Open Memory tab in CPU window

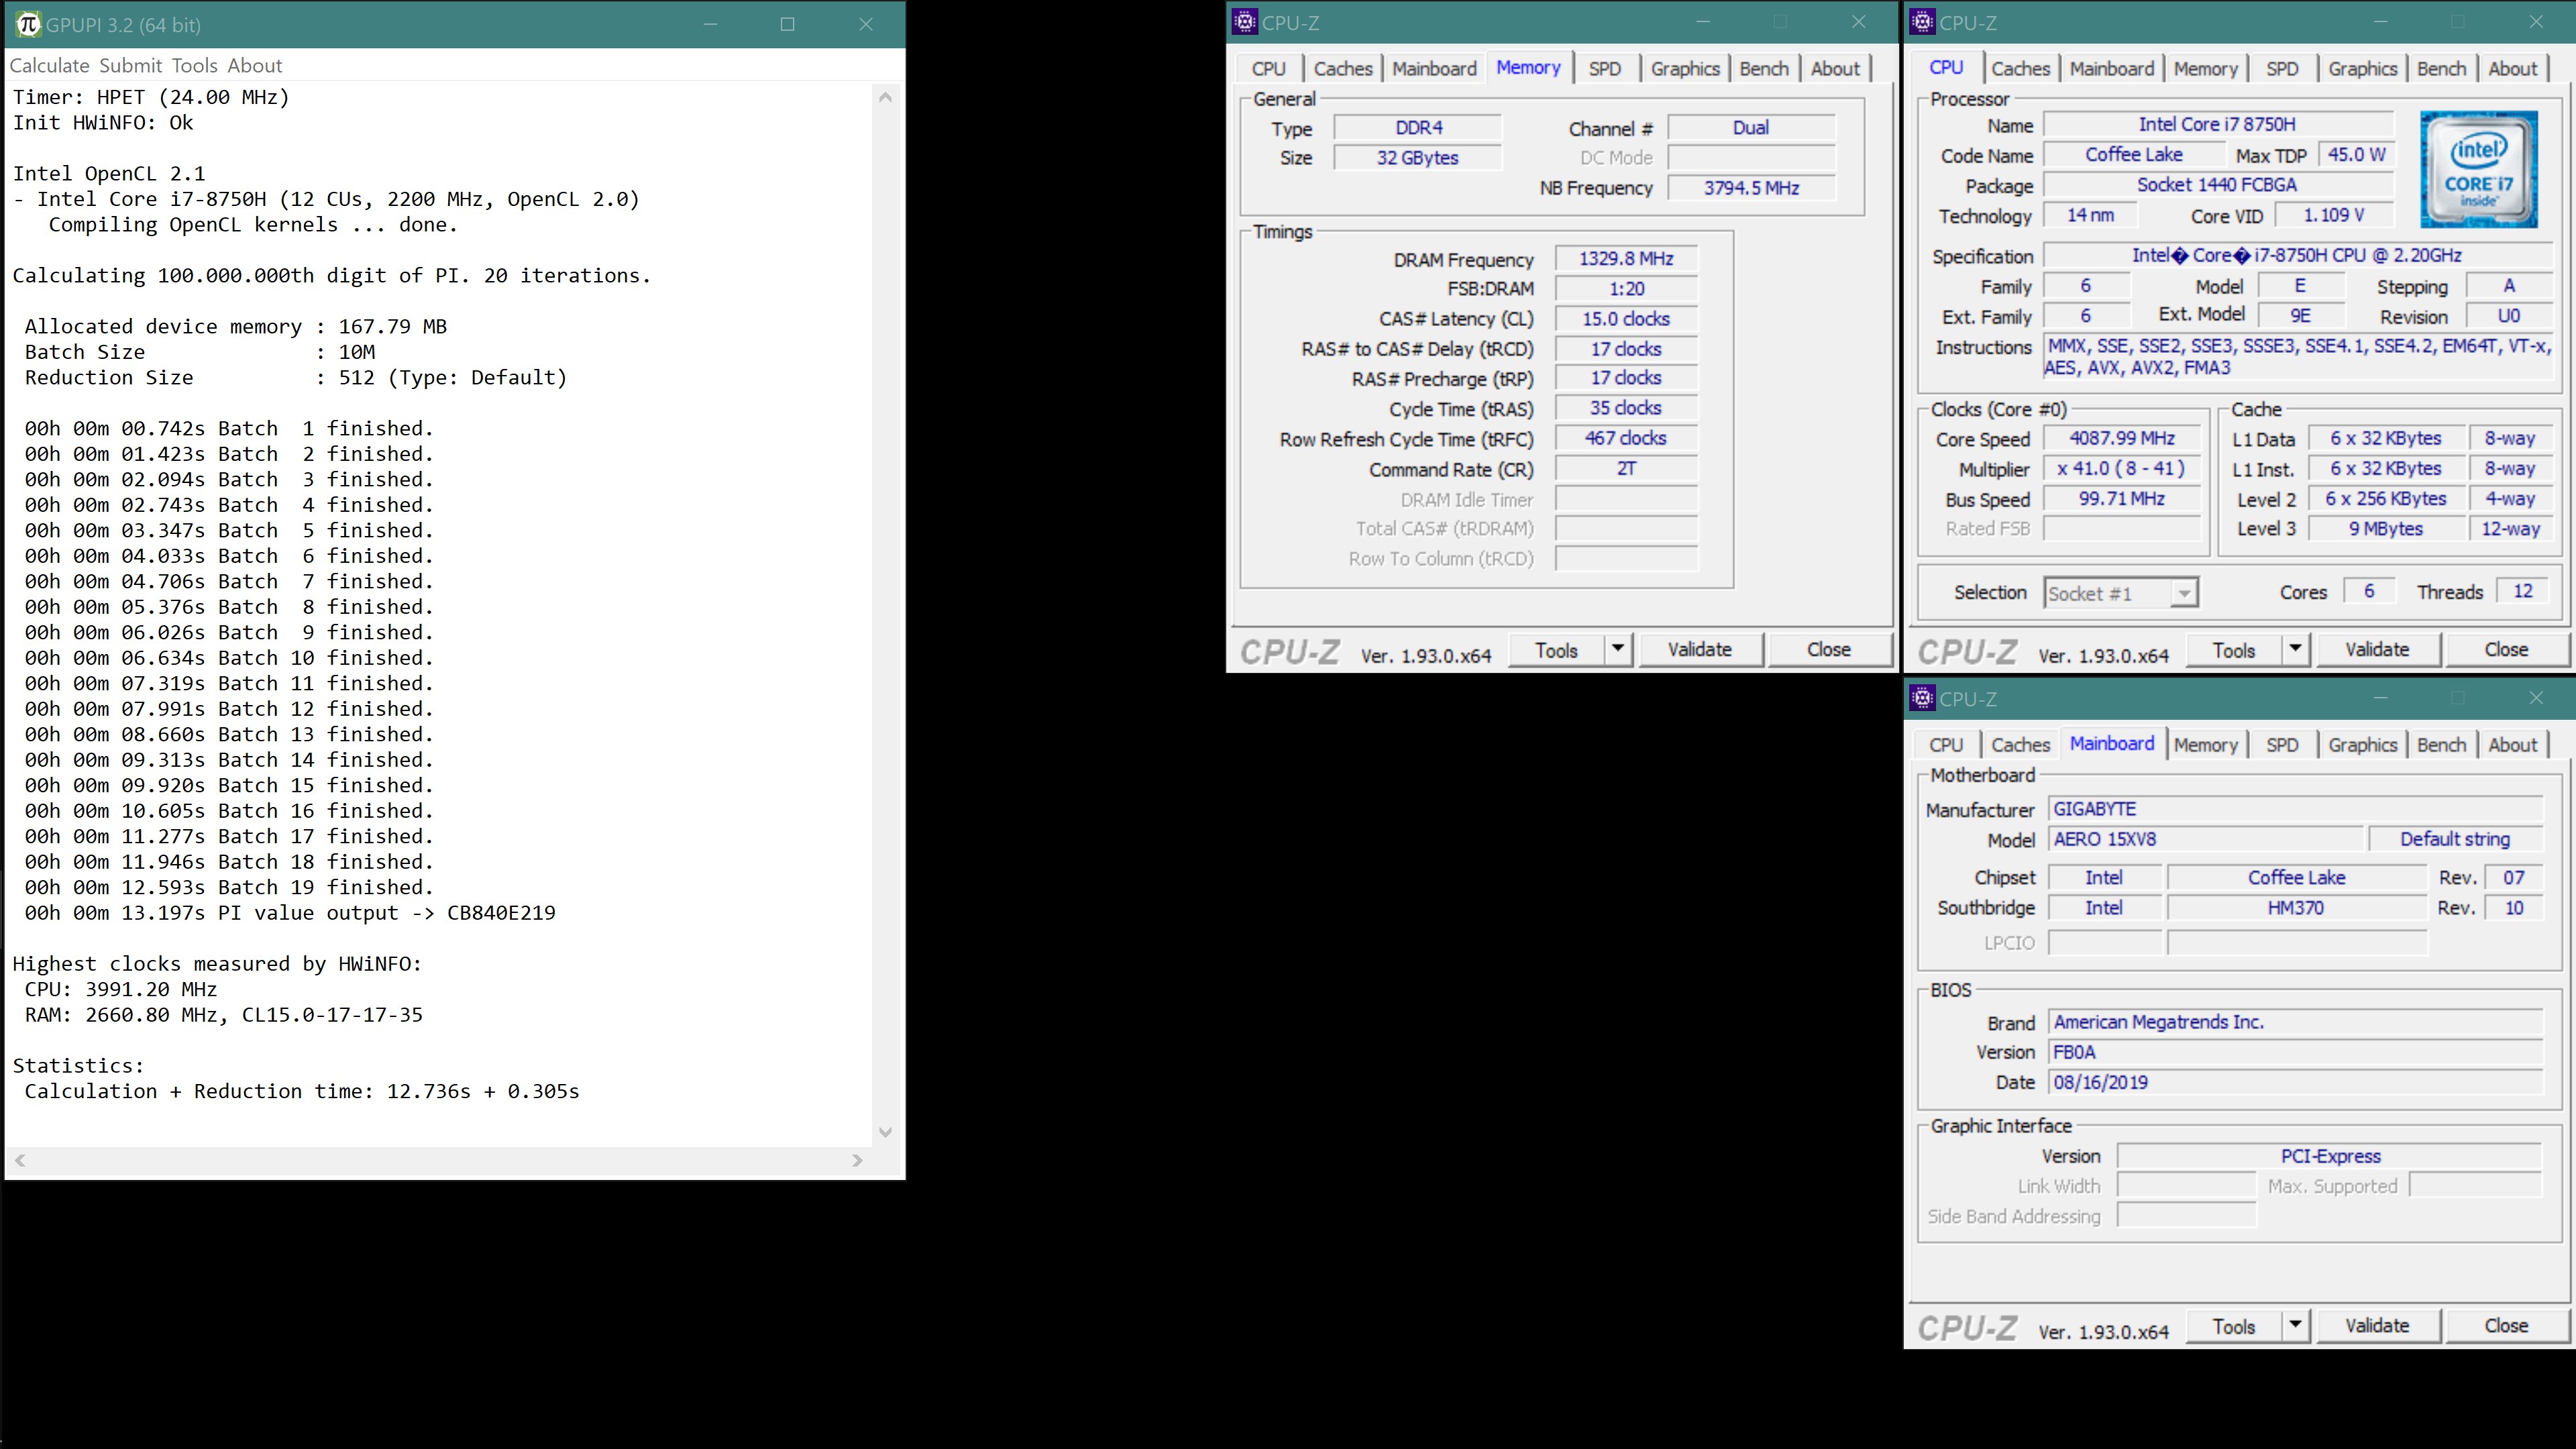[2205, 68]
